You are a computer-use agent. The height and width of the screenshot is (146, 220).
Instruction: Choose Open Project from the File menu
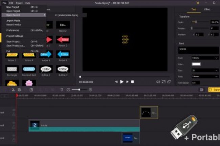[24, 11]
